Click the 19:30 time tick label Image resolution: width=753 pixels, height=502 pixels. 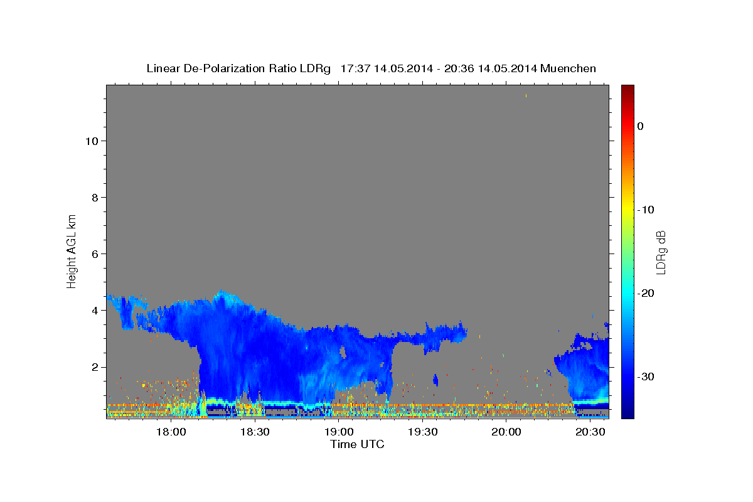tap(422, 432)
